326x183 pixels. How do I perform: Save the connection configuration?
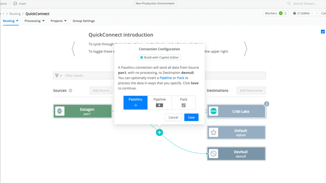[191, 117]
